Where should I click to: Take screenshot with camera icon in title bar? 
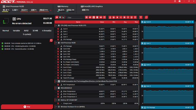(x=179, y=1)
